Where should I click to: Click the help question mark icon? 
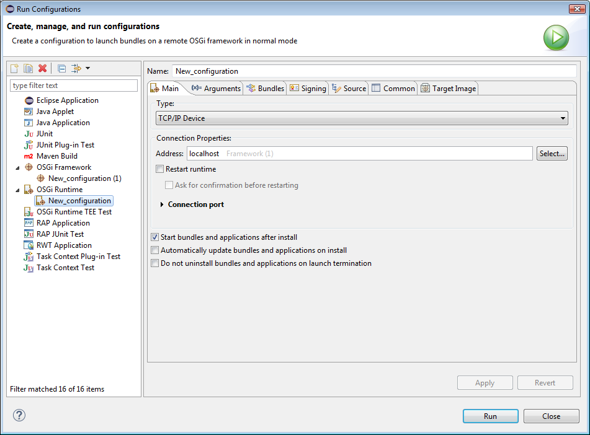pyautogui.click(x=19, y=415)
